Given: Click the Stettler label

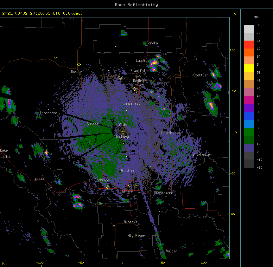Looking at the screenshot, I should (x=201, y=75).
